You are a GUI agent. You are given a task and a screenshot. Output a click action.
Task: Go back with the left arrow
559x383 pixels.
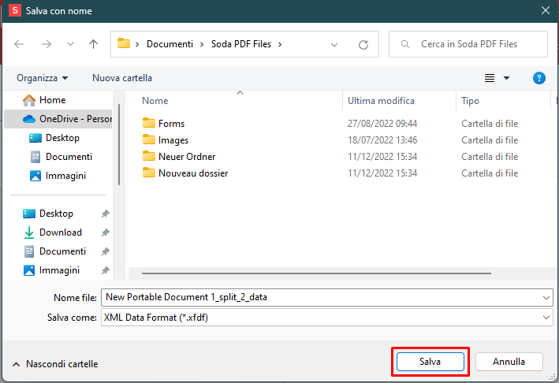(x=19, y=44)
